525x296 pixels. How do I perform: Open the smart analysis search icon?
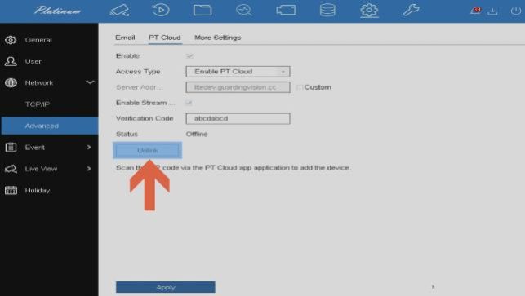[244, 10]
